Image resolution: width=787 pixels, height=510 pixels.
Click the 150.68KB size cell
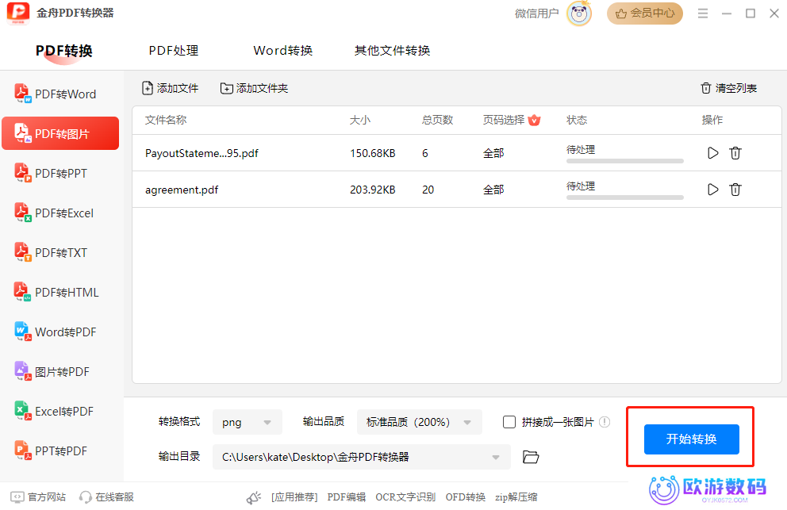(x=373, y=153)
